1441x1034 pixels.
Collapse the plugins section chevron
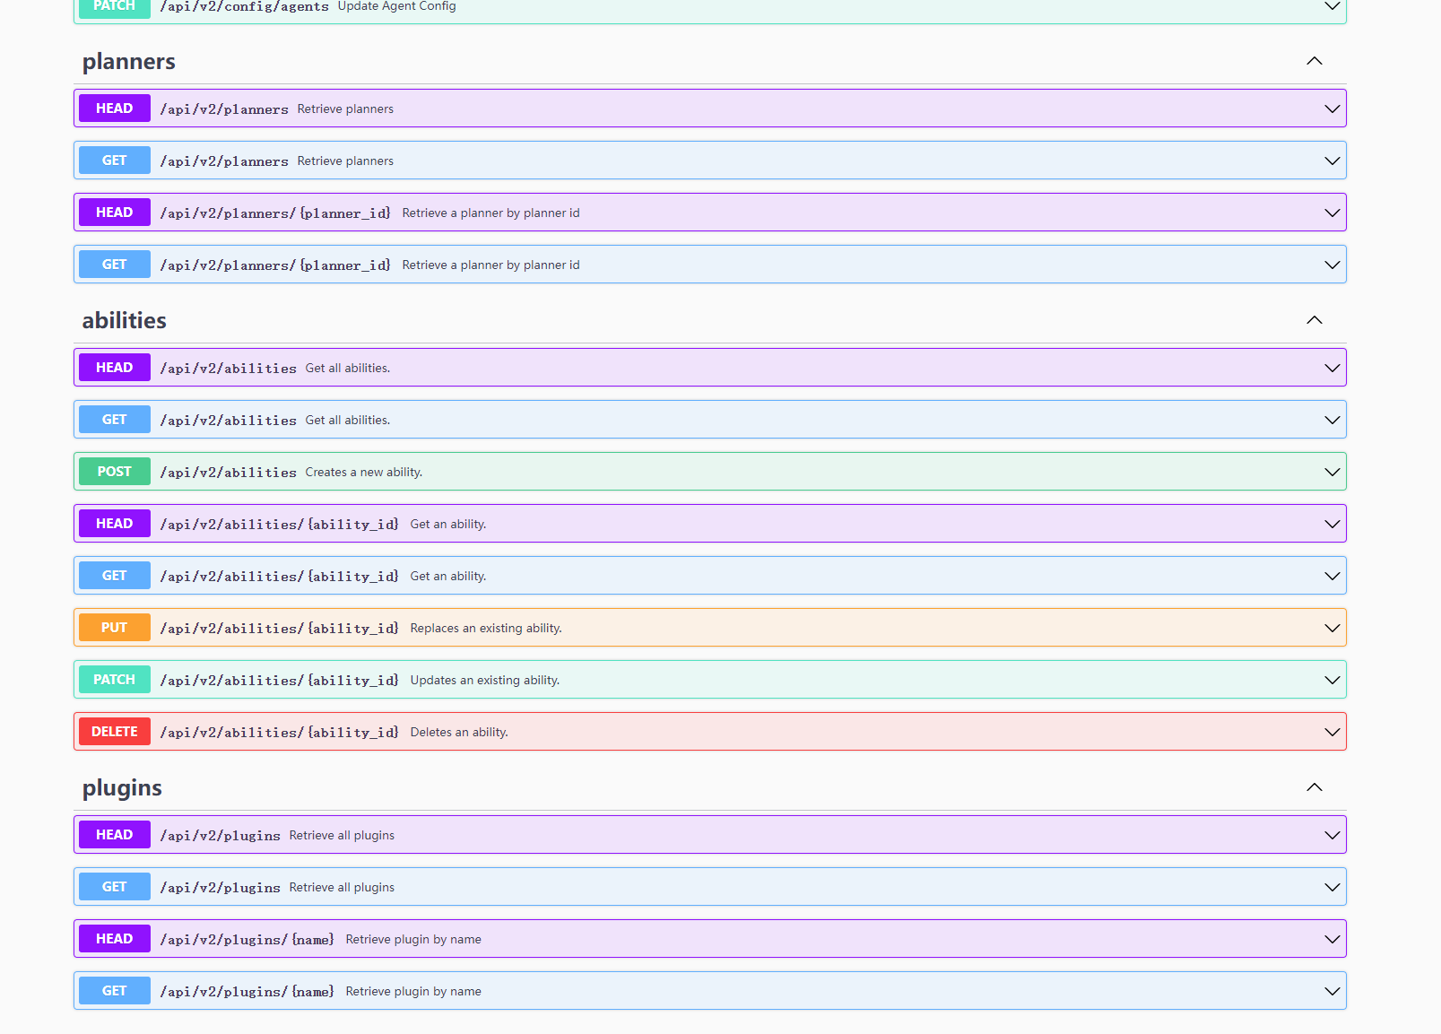tap(1314, 787)
